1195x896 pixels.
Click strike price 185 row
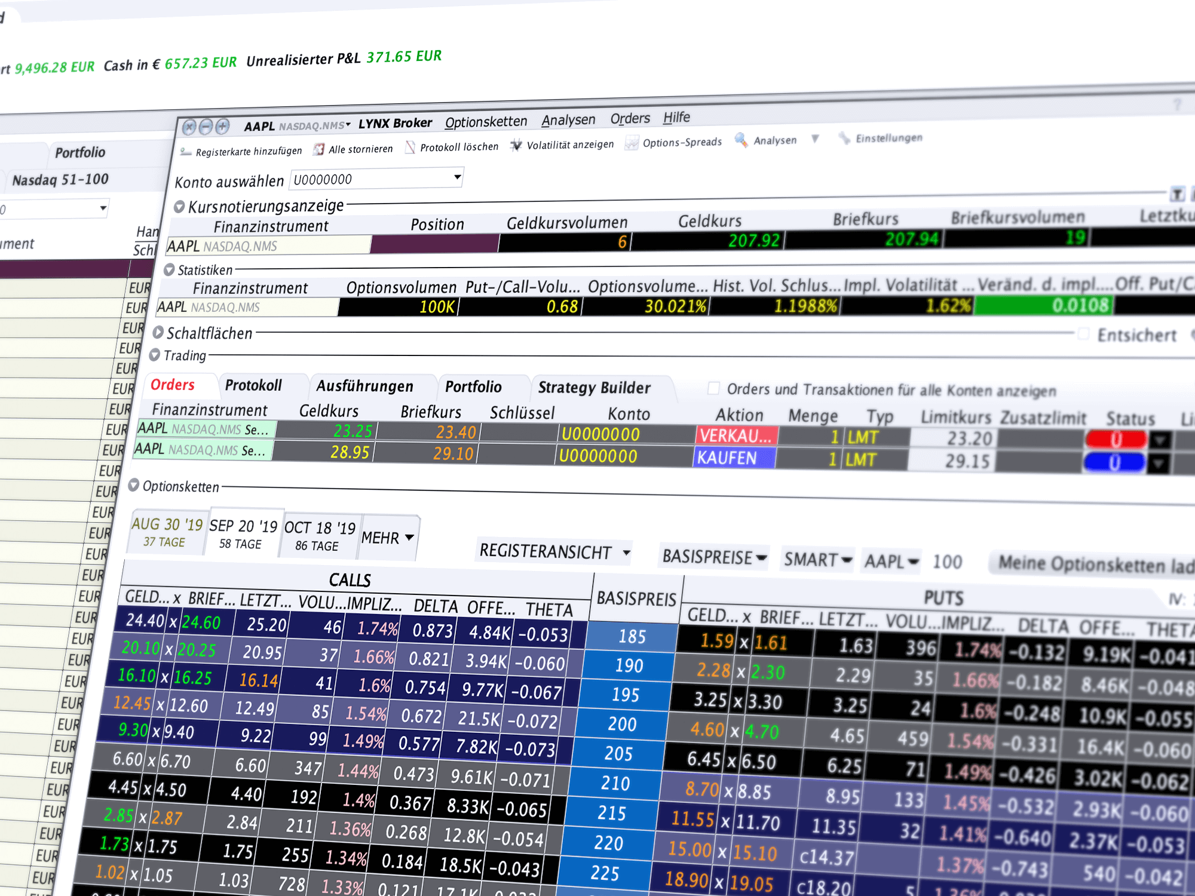click(632, 637)
